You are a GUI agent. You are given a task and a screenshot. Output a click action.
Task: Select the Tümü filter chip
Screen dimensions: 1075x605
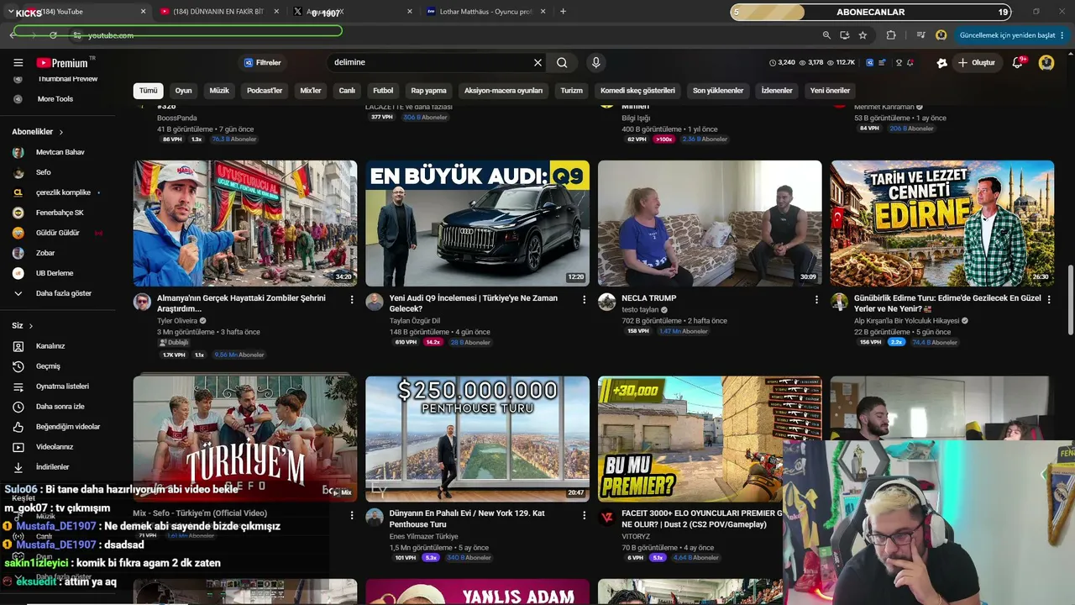149,91
